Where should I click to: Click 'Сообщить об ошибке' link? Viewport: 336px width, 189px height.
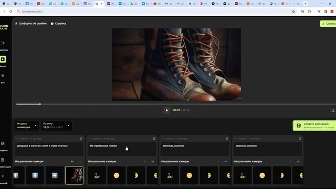(x=31, y=24)
